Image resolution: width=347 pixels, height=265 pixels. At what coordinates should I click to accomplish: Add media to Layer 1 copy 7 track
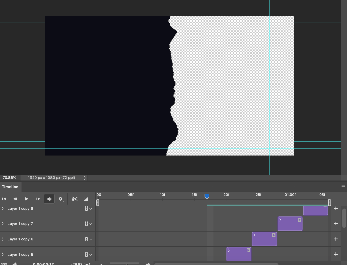(x=336, y=224)
